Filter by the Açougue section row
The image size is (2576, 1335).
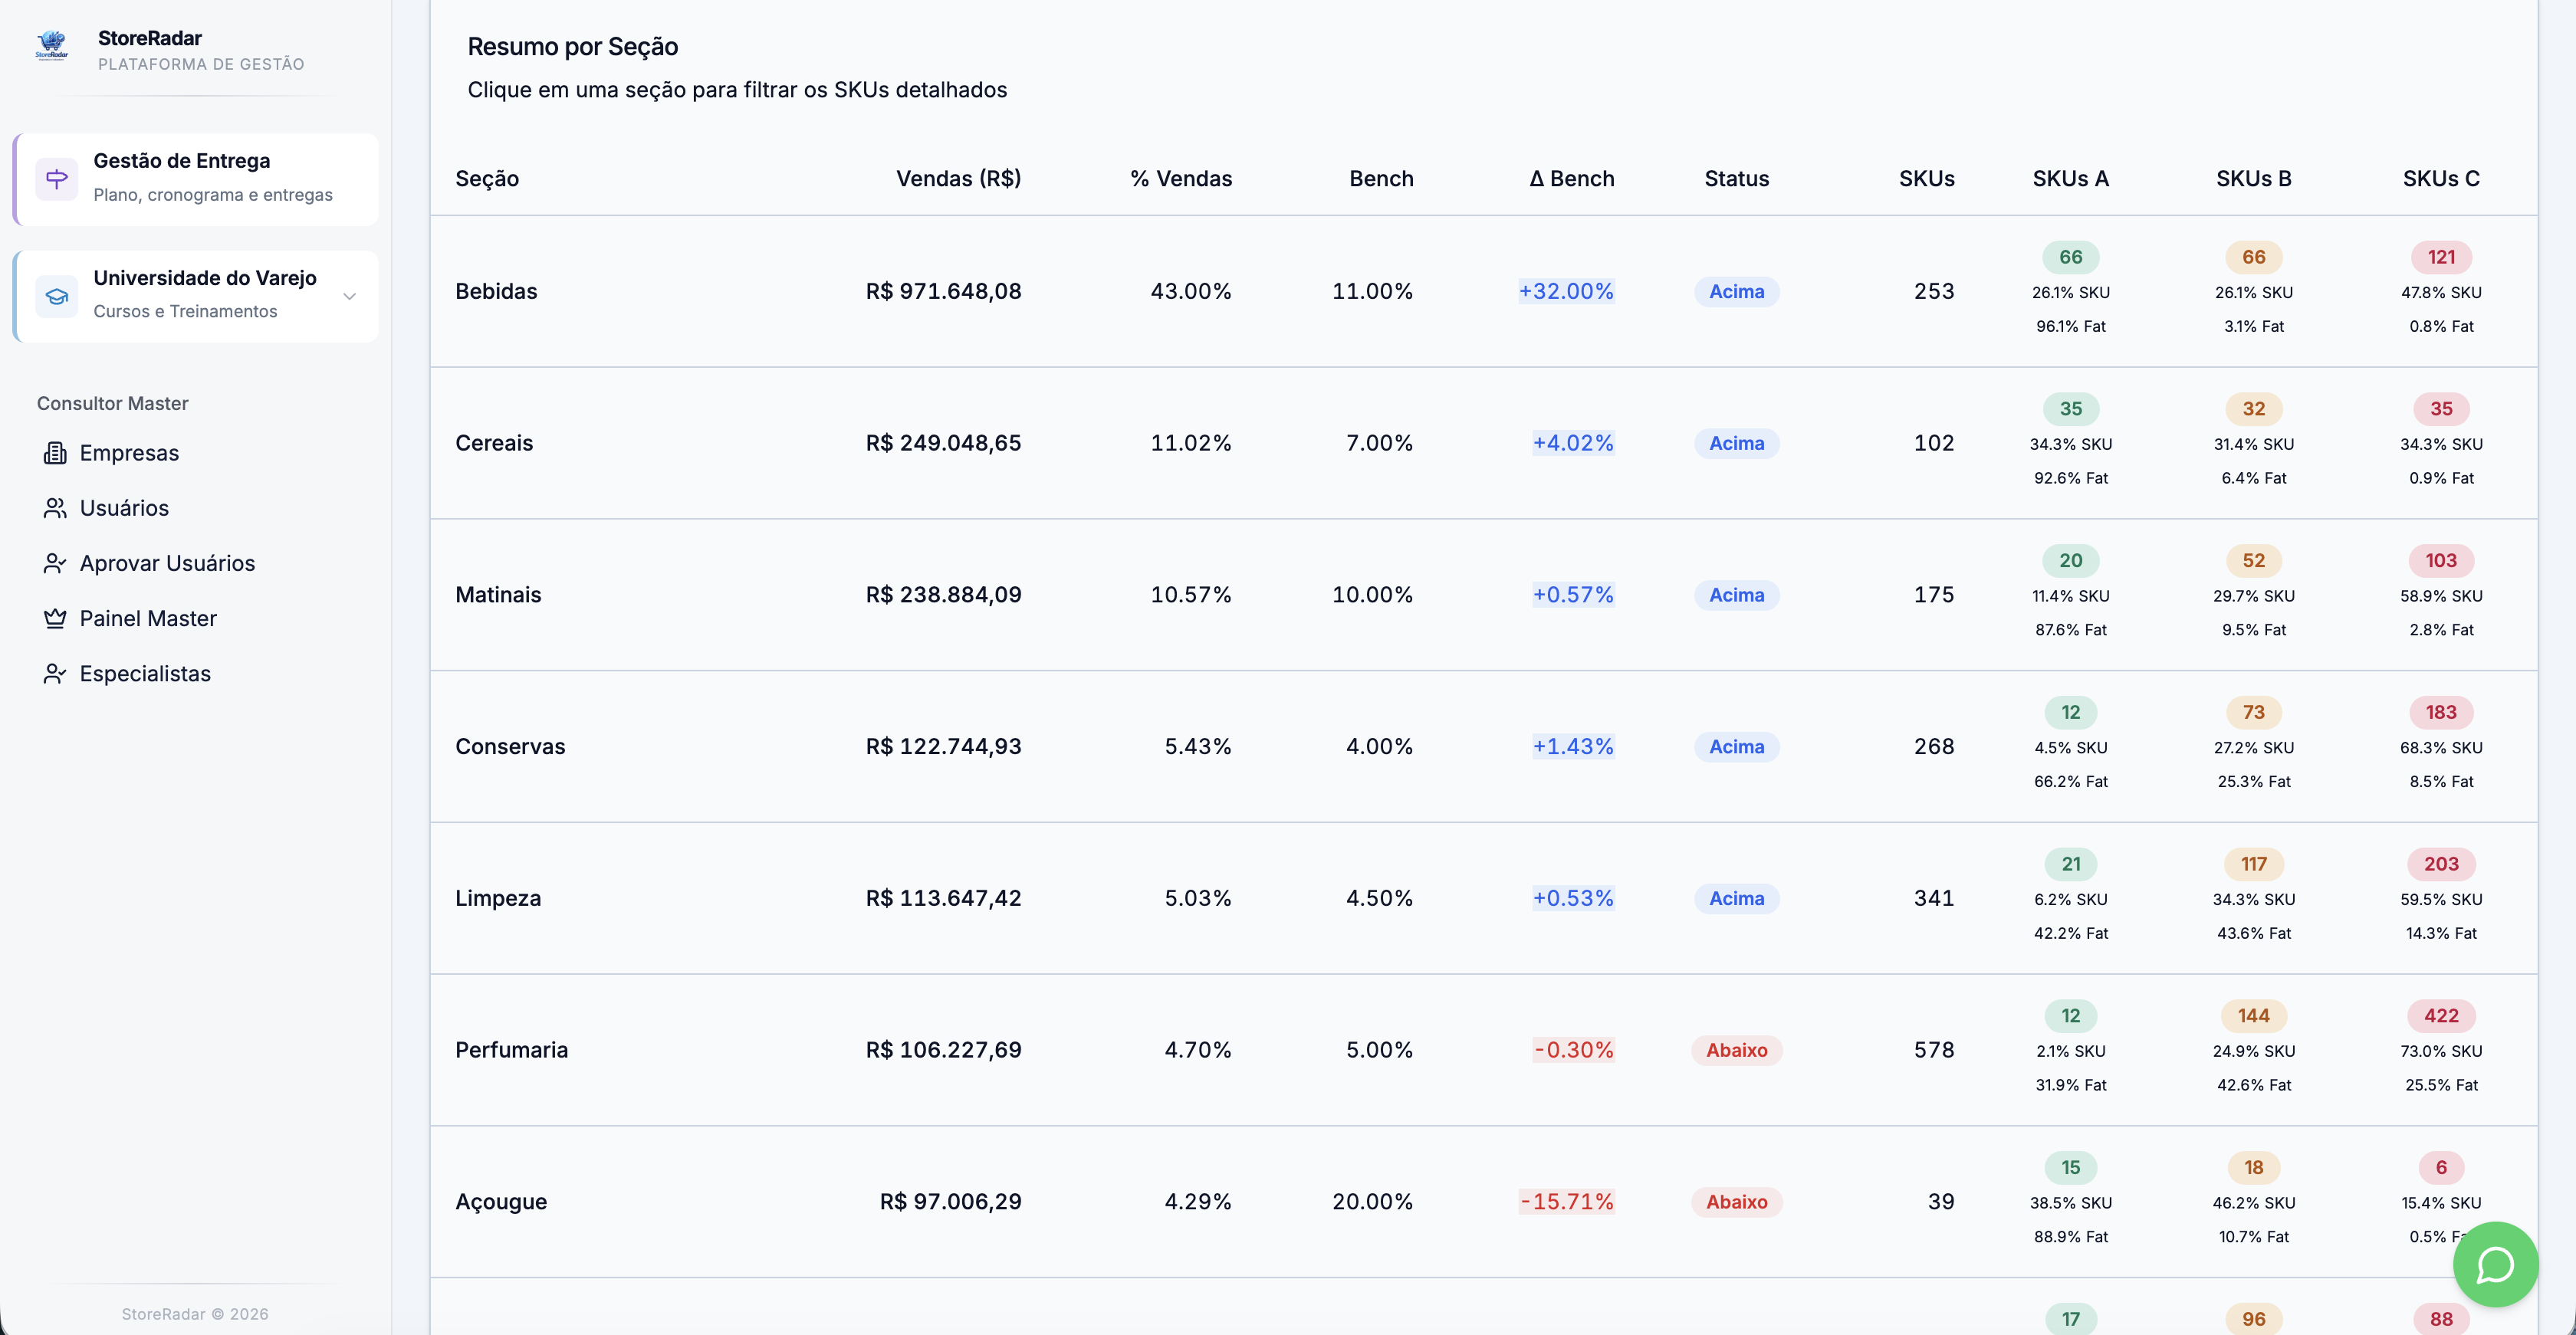point(1483,1202)
